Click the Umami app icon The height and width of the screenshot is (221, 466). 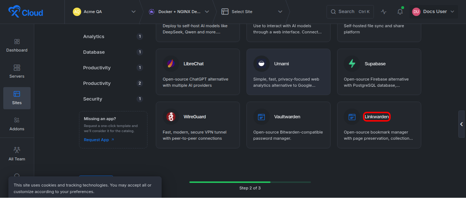tap(261, 64)
